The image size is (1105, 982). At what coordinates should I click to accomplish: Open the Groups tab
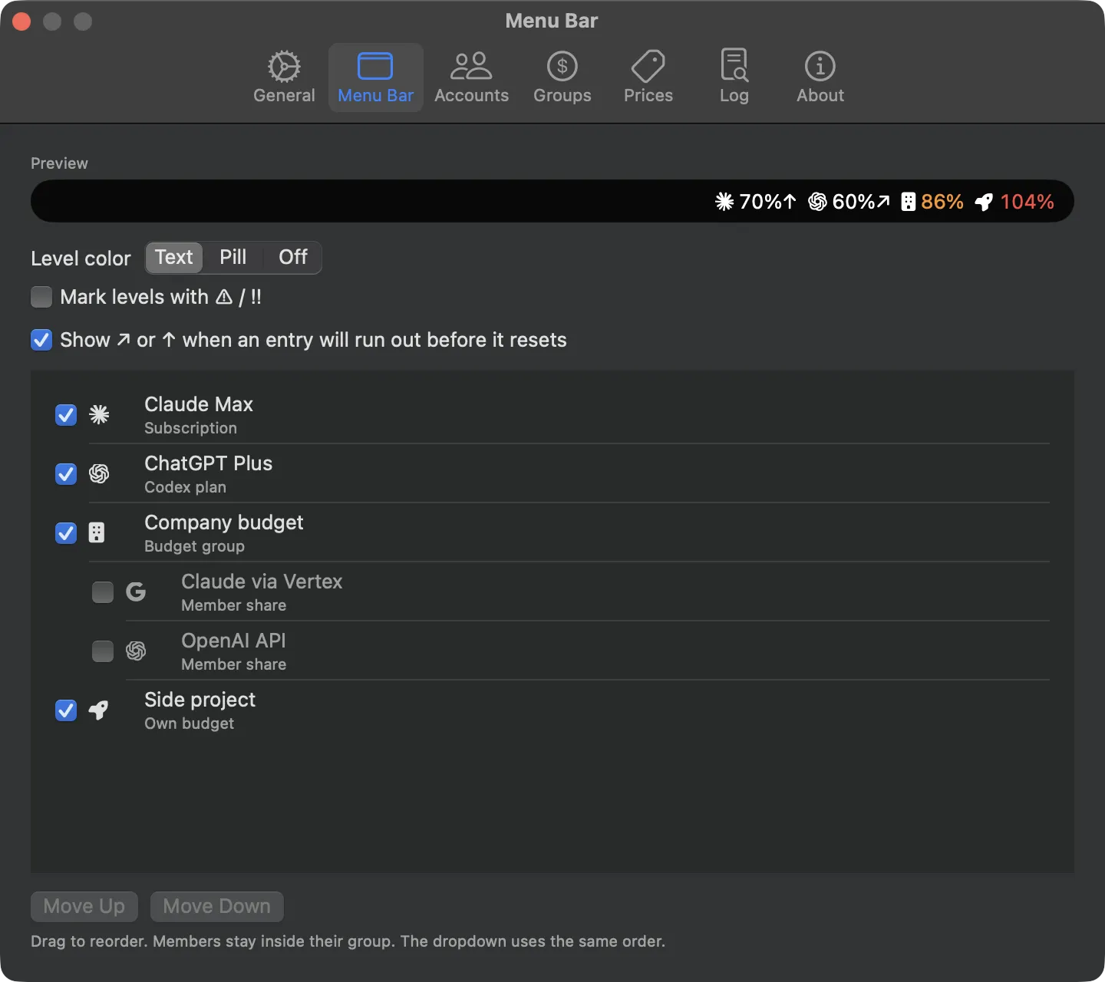[562, 77]
